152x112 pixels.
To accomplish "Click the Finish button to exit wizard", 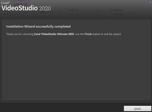I will [x=138, y=108].
